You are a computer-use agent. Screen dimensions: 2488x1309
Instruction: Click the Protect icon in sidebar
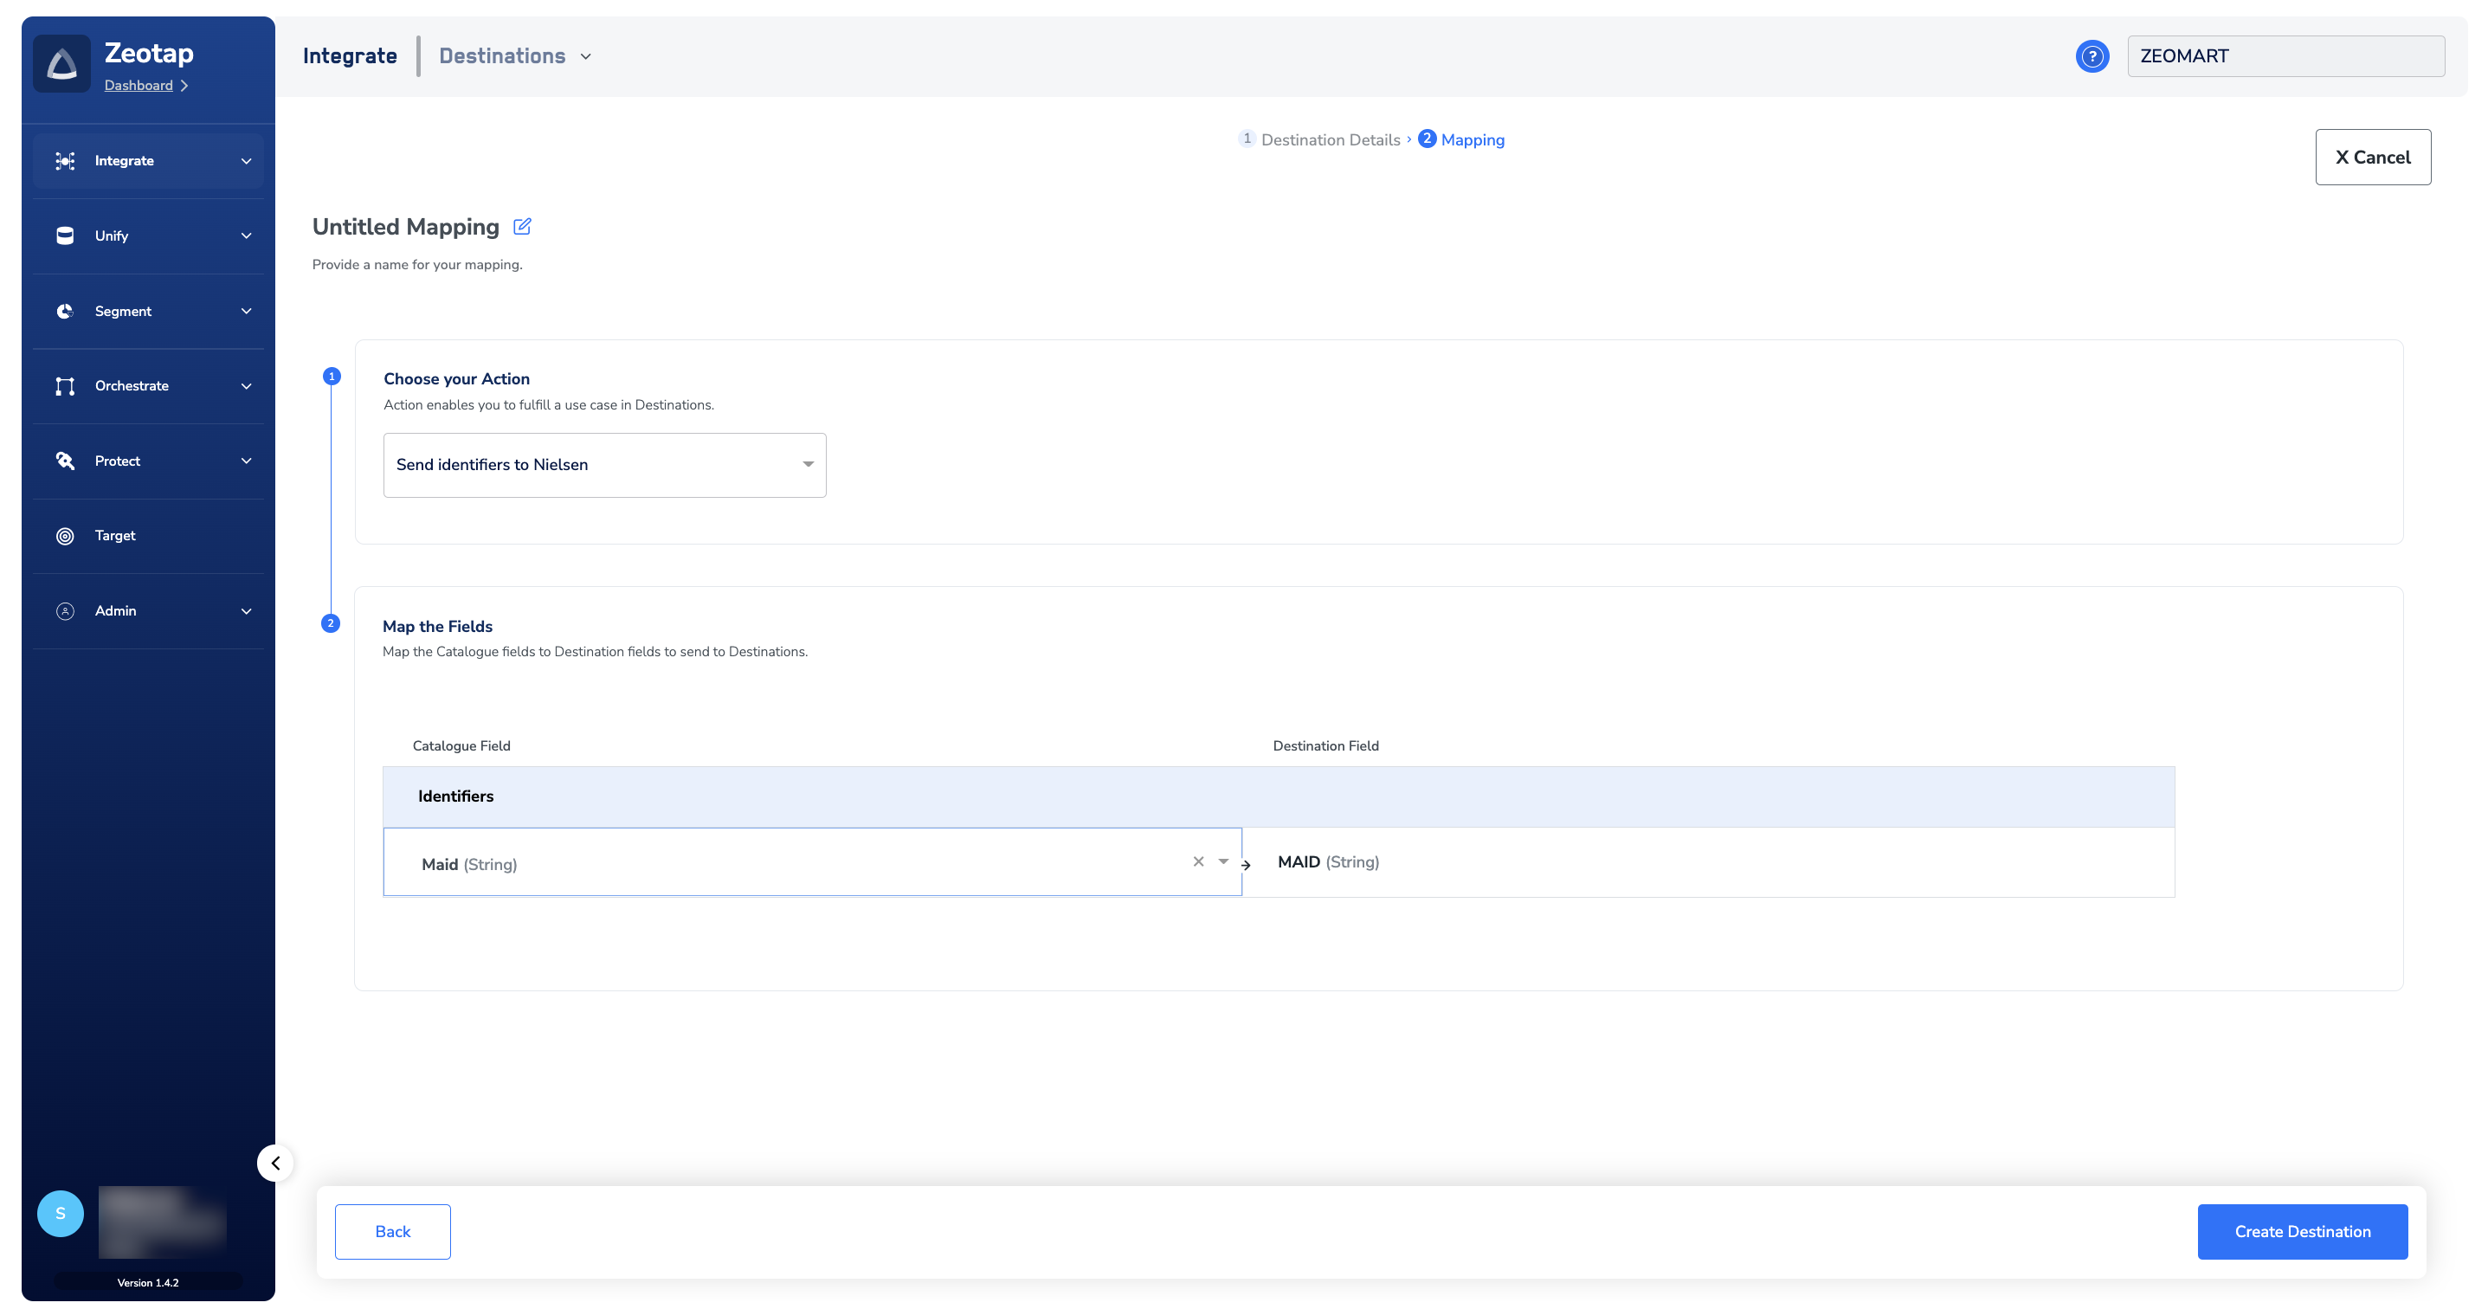coord(65,461)
